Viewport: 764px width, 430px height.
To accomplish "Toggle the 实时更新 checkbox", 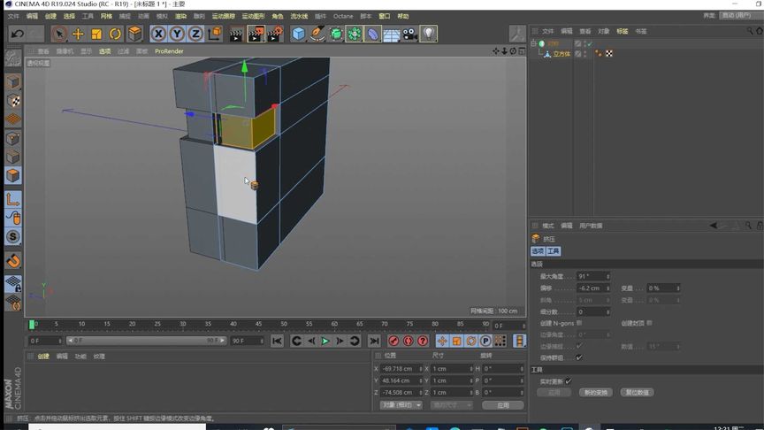I will click(x=569, y=381).
